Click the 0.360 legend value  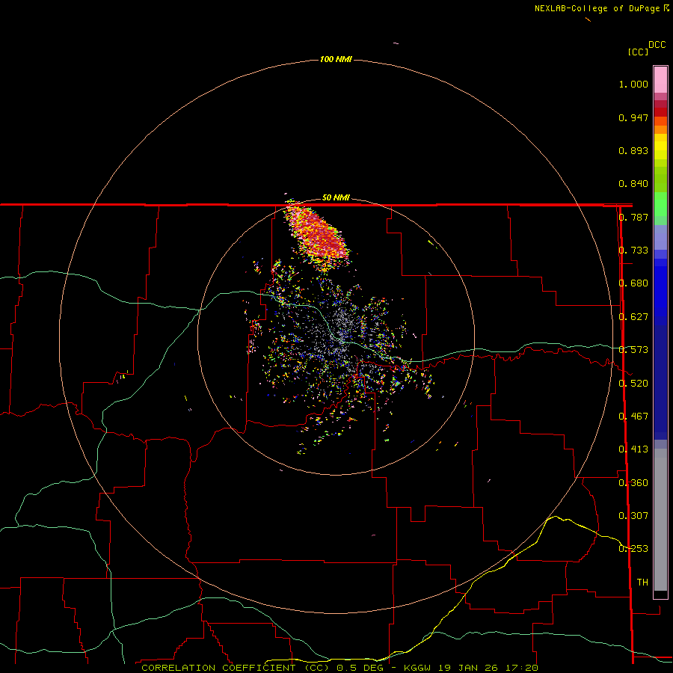(633, 483)
